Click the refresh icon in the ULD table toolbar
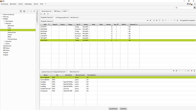 148,20
